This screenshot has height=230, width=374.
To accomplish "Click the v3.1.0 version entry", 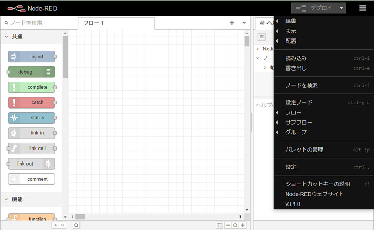I will [324, 204].
